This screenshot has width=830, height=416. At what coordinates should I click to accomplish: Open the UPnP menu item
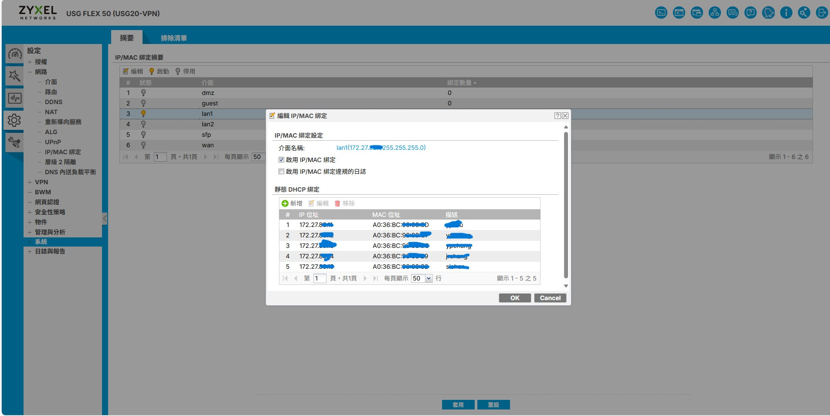click(53, 142)
